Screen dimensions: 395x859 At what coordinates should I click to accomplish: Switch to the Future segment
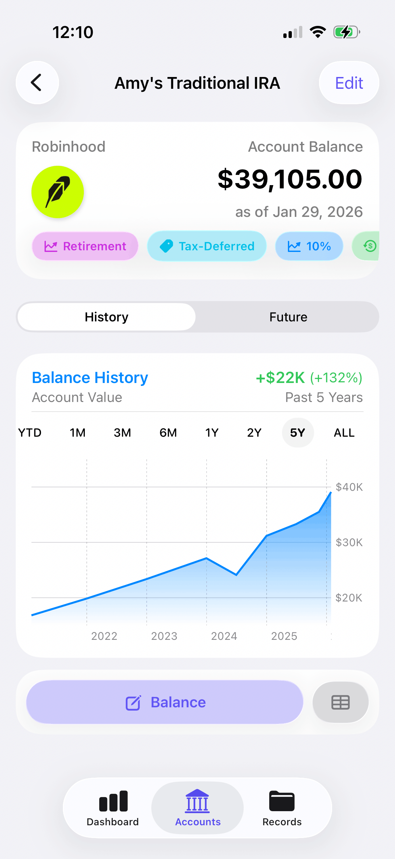(288, 317)
